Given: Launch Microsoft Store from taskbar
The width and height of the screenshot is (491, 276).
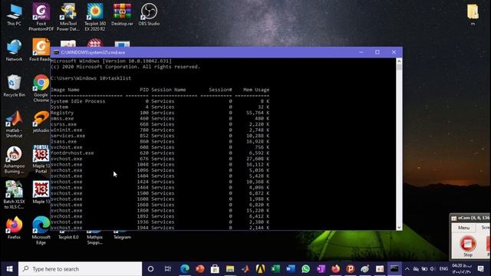Looking at the screenshot, I should click(x=215, y=269).
